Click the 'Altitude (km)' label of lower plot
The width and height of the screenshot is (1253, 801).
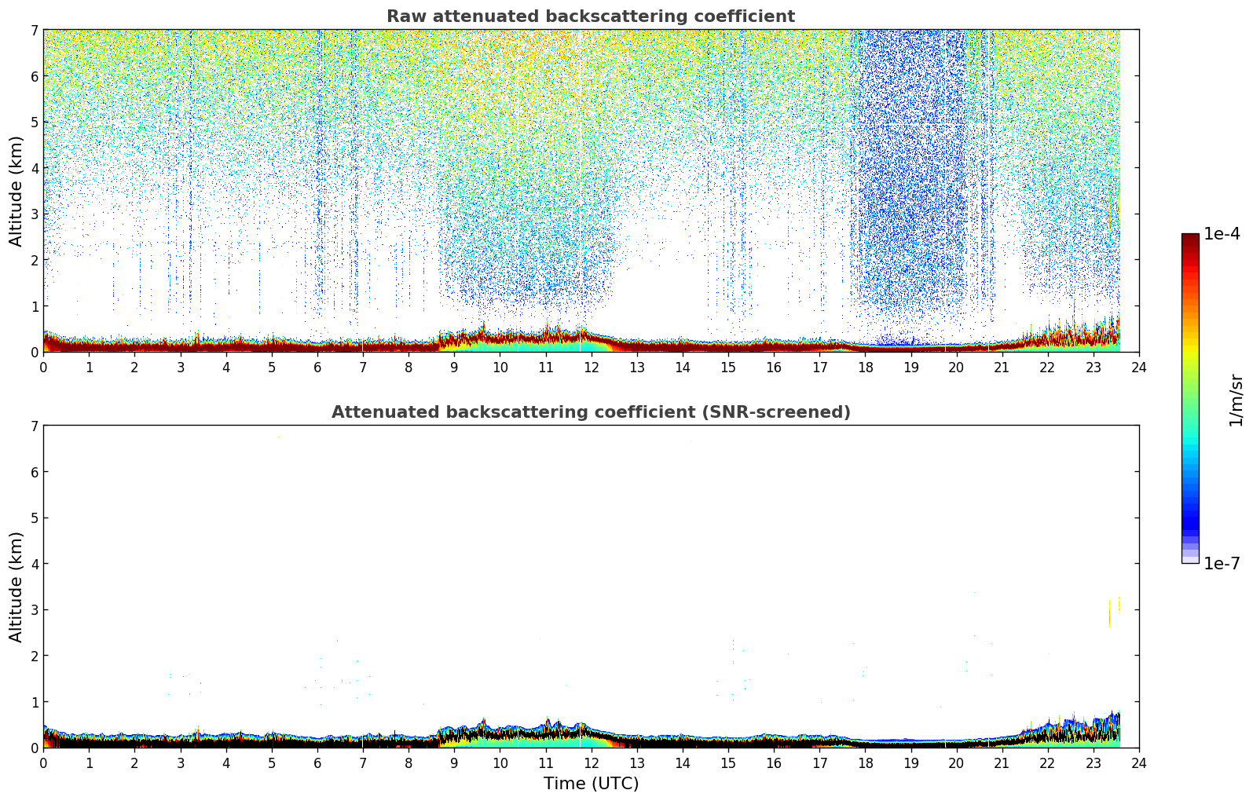click(x=16, y=587)
